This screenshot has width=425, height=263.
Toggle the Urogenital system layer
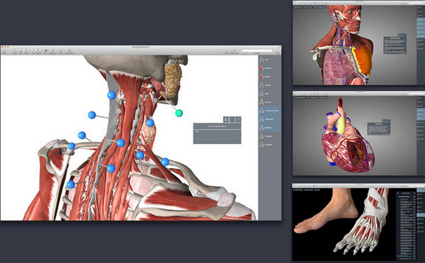tap(270, 136)
